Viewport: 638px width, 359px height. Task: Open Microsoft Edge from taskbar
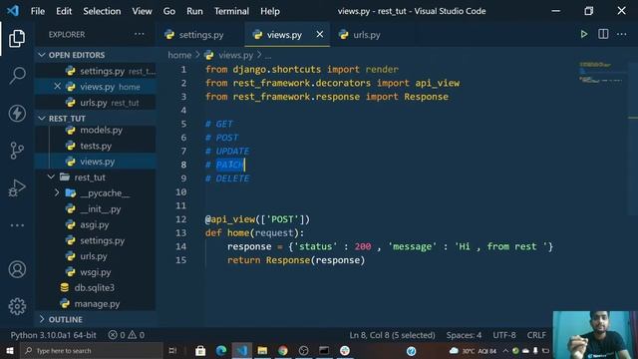click(x=221, y=350)
